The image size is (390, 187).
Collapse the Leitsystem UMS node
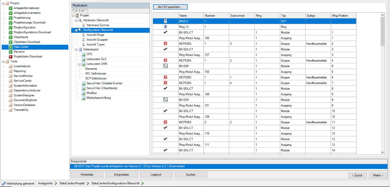80,64
